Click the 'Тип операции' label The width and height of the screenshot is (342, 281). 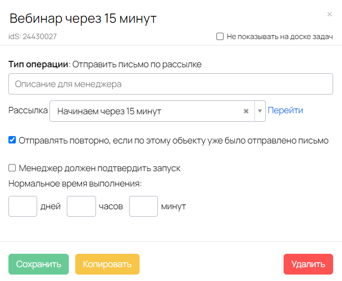click(38, 64)
